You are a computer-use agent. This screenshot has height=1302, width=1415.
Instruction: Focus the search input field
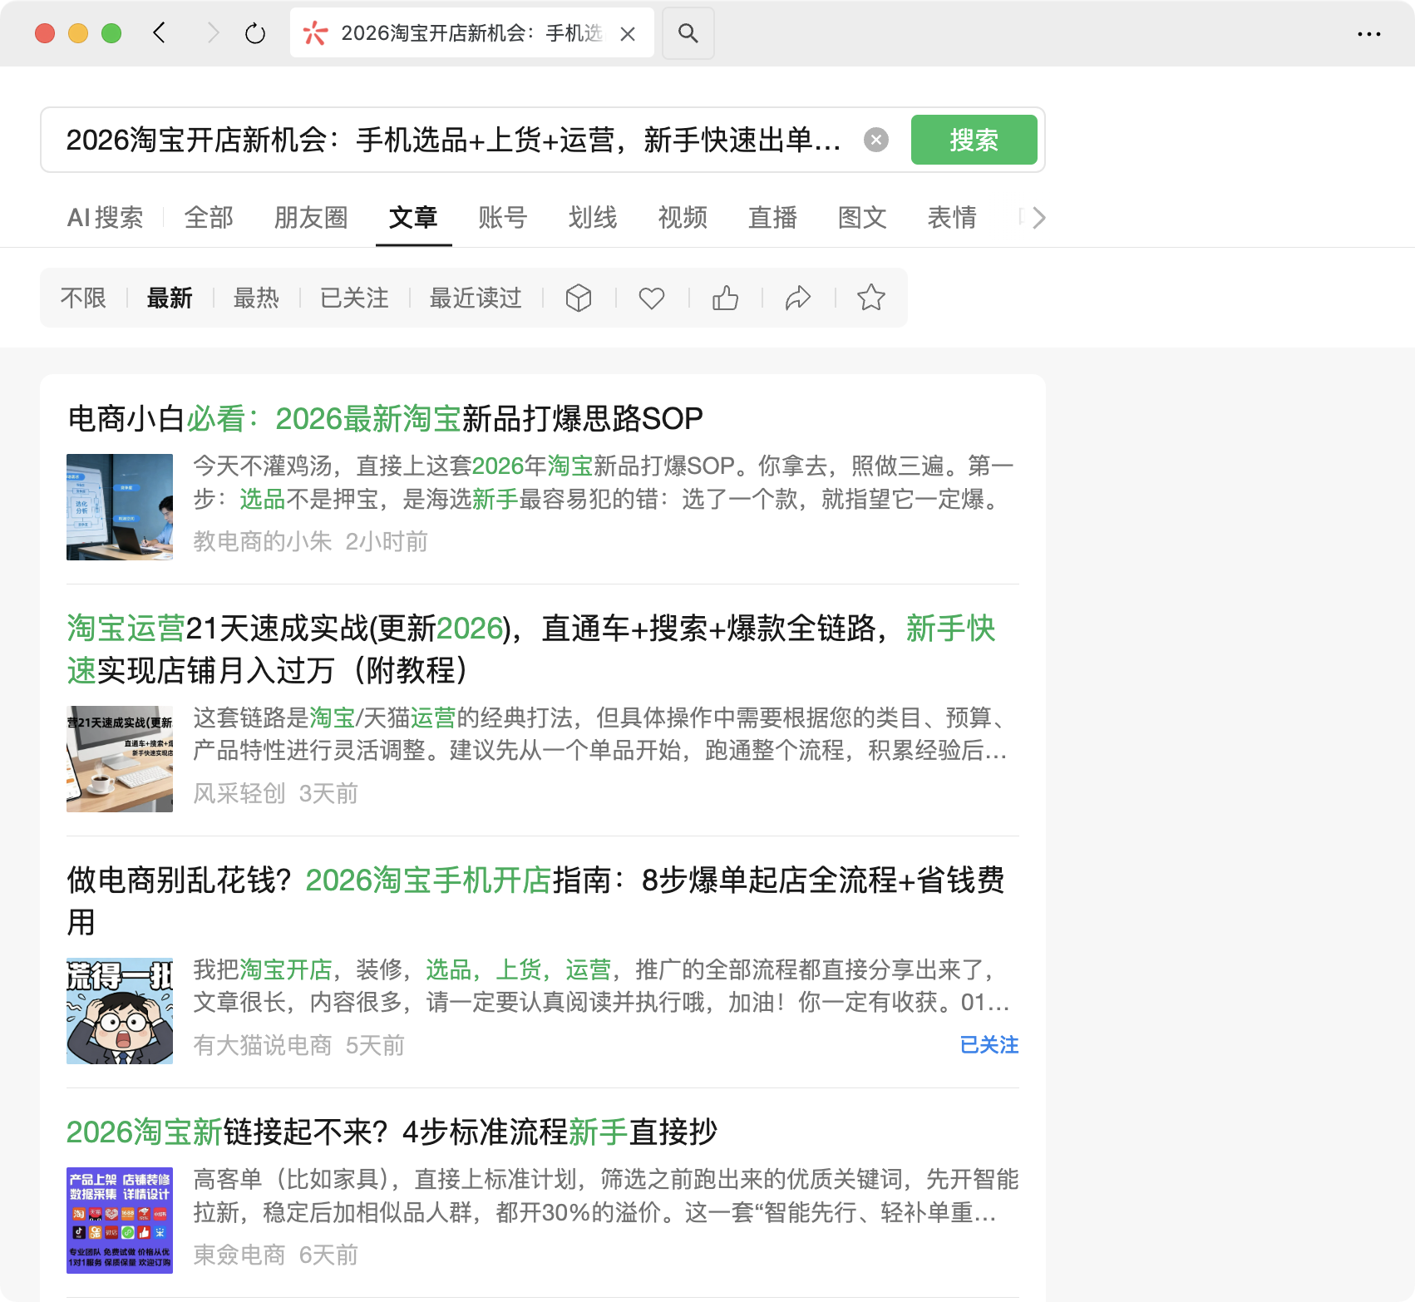[x=453, y=140]
